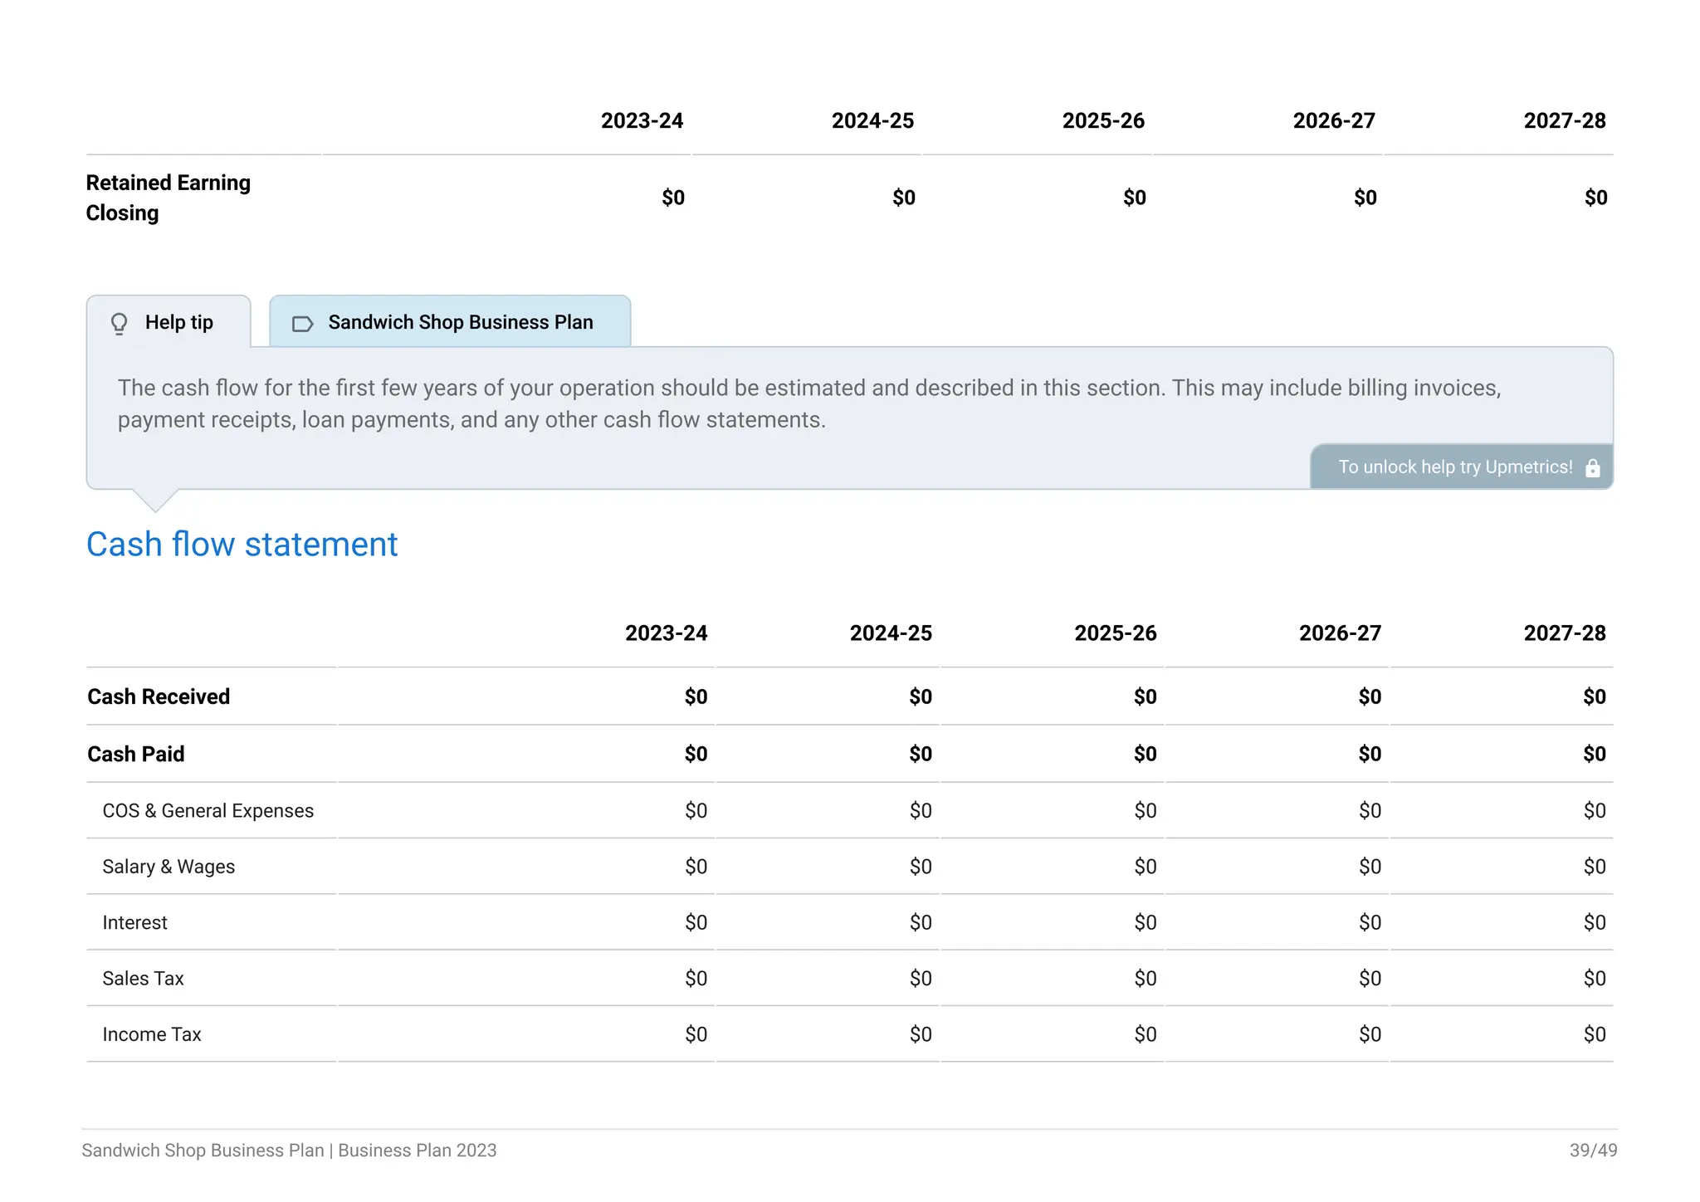Click To unlock help try Upmetrics button
Viewport: 1700px width, 1202px height.
pyautogui.click(x=1454, y=467)
